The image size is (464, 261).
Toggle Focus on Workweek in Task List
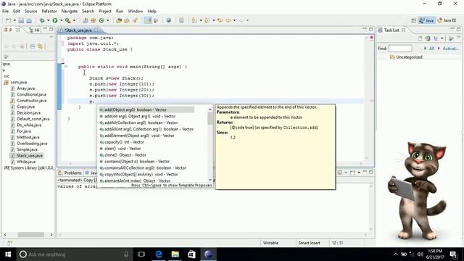451,38
